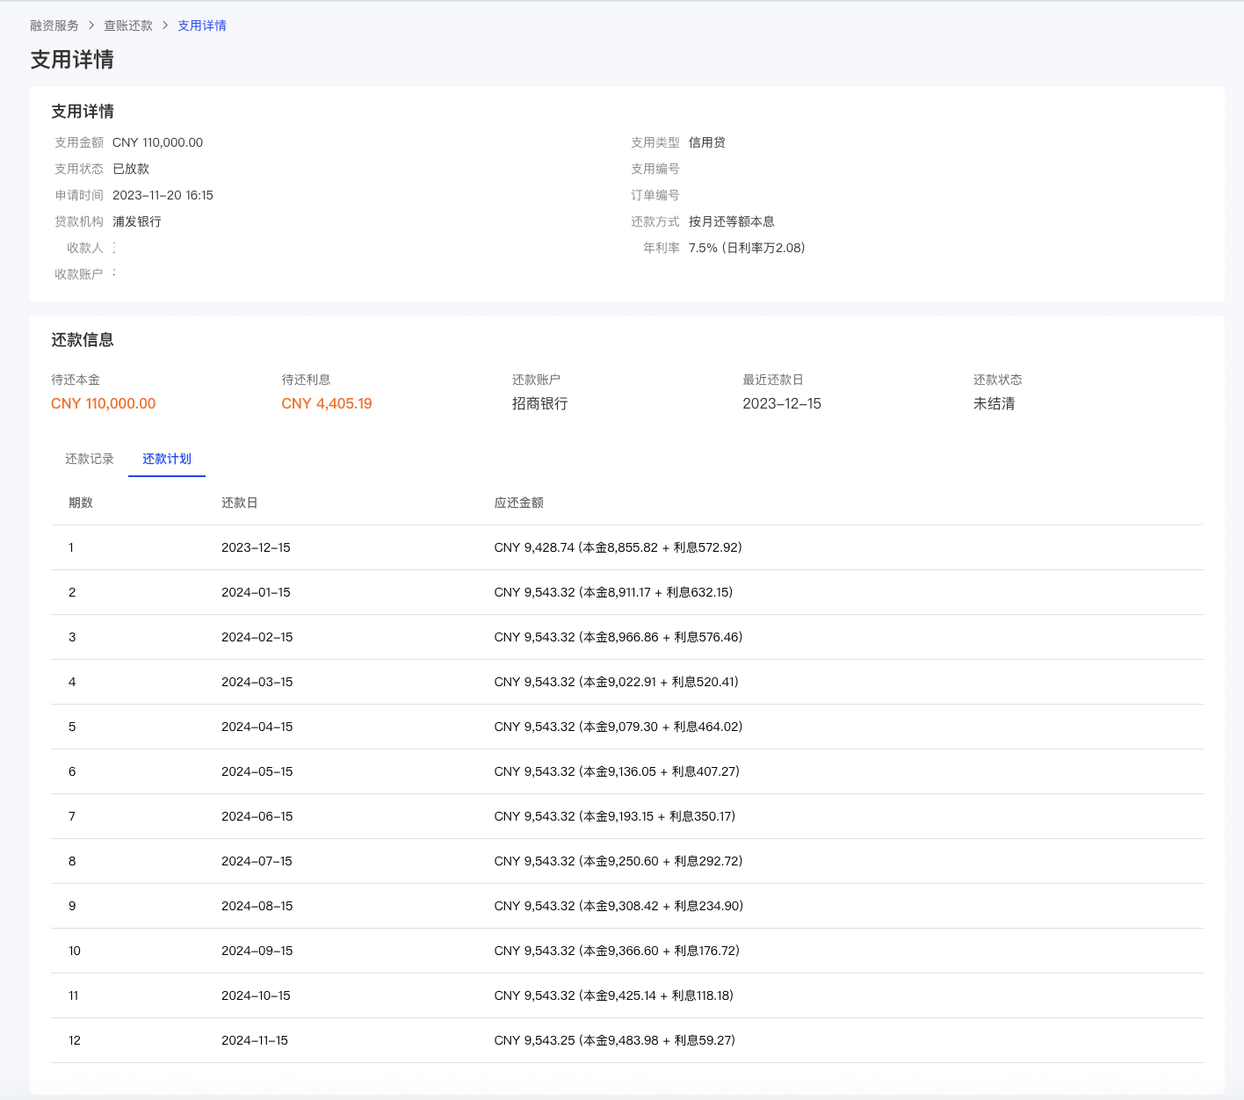Click the 期数 column header
This screenshot has height=1100, width=1244.
pos(81,503)
